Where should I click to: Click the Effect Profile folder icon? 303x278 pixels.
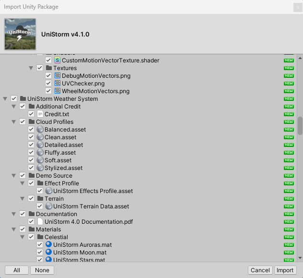(x=40, y=183)
